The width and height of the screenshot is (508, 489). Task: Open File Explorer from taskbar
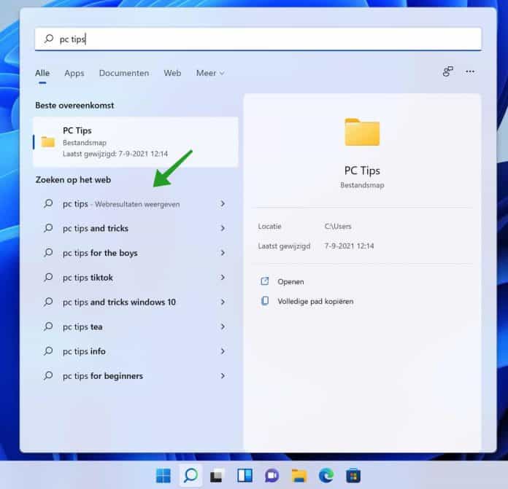[299, 476]
